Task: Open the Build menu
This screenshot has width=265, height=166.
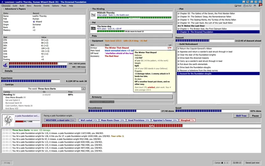Action: point(22,6)
